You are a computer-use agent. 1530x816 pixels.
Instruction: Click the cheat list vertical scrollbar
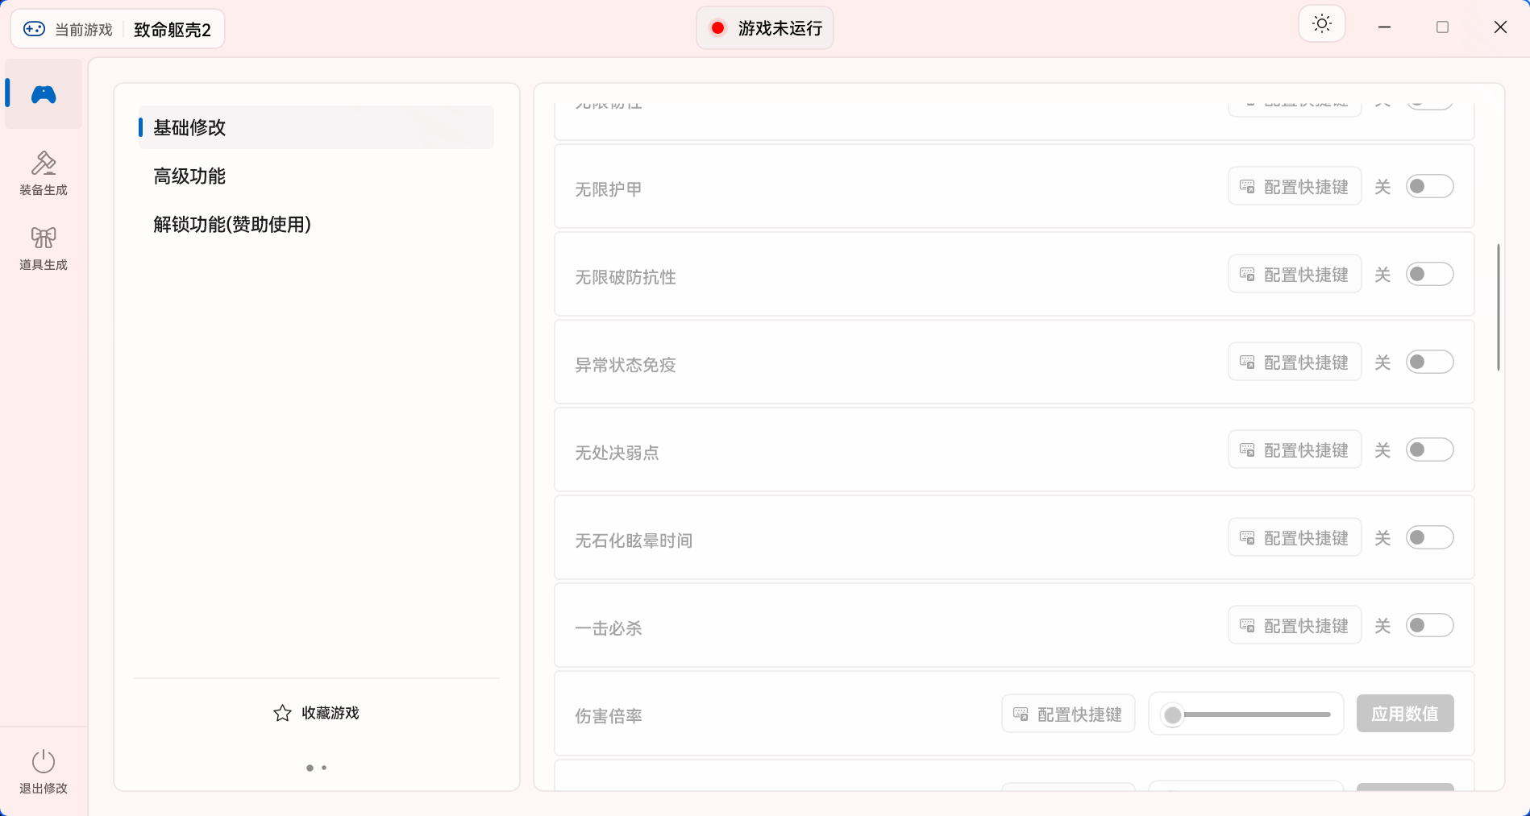[x=1499, y=307]
